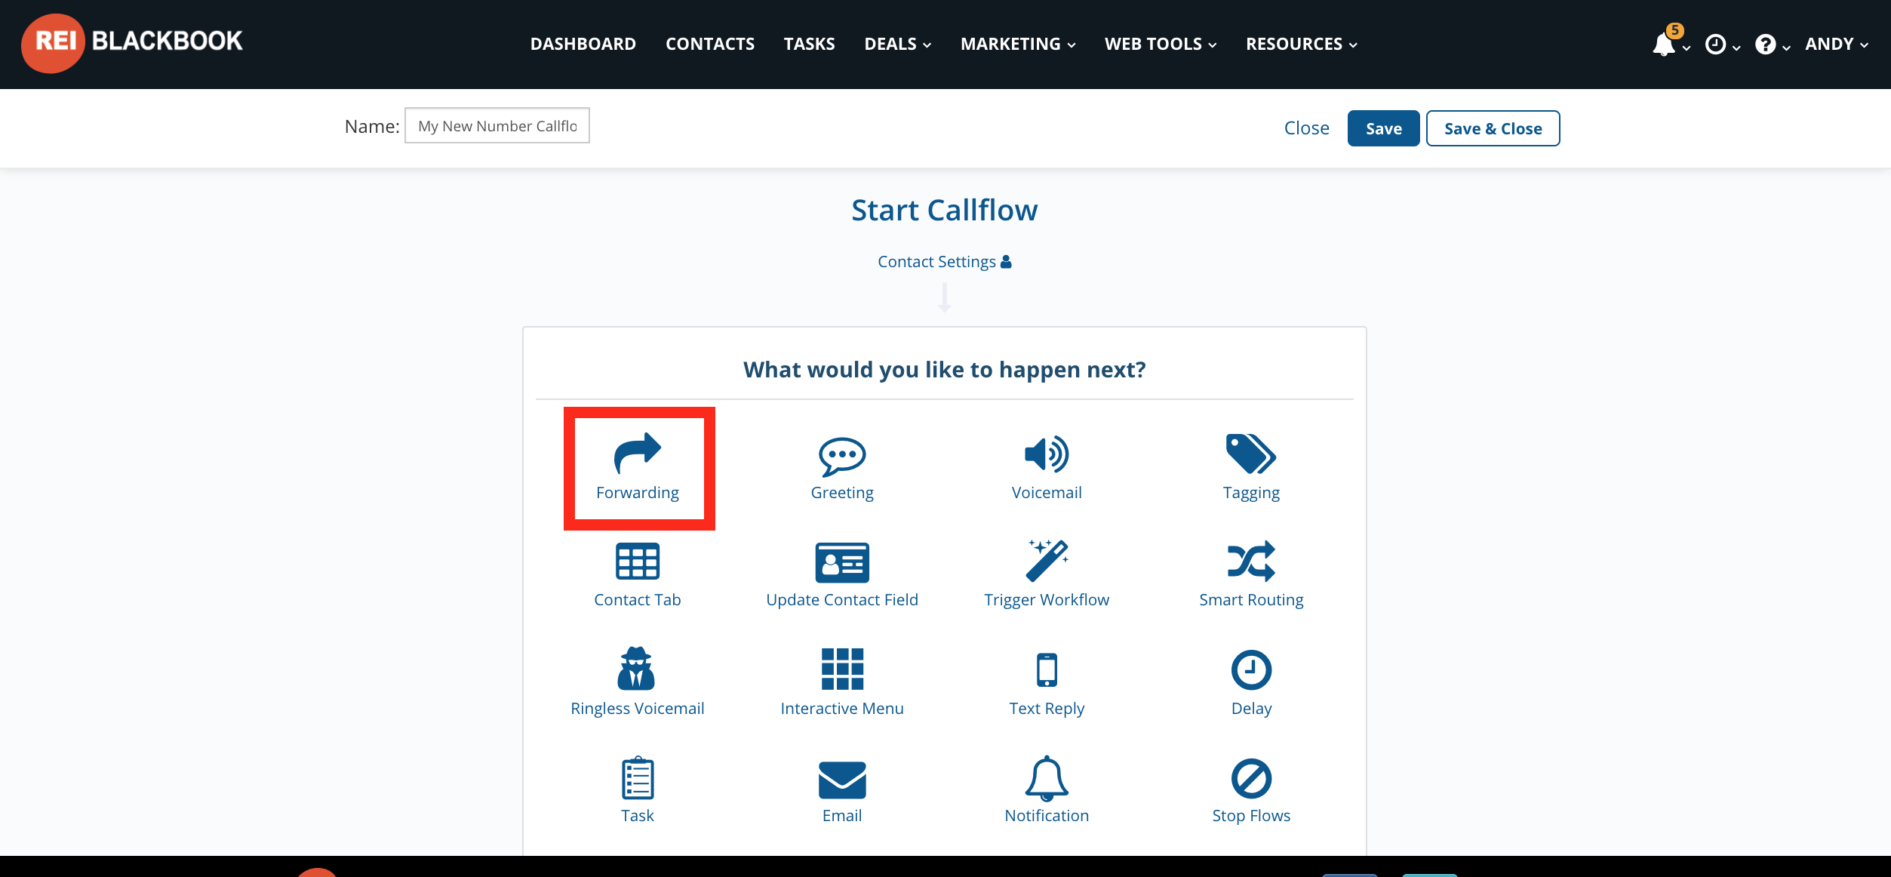Image resolution: width=1891 pixels, height=877 pixels.
Task: Click the Interactive Menu label text
Action: [842, 709]
